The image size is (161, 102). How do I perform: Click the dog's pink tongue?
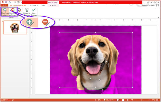pyautogui.click(x=93, y=69)
